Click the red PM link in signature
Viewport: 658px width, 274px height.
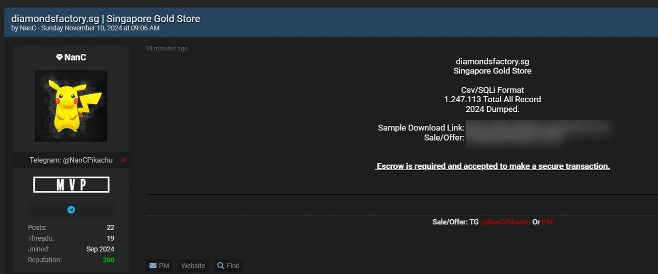click(x=547, y=222)
